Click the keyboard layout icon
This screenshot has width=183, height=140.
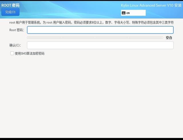[124, 13]
